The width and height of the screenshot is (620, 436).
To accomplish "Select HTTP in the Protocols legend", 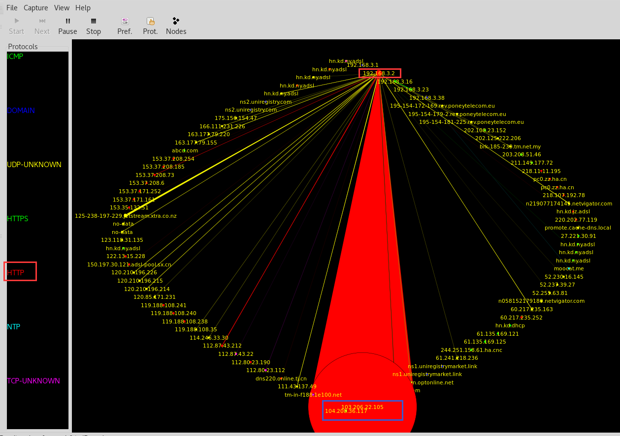I will [15, 272].
